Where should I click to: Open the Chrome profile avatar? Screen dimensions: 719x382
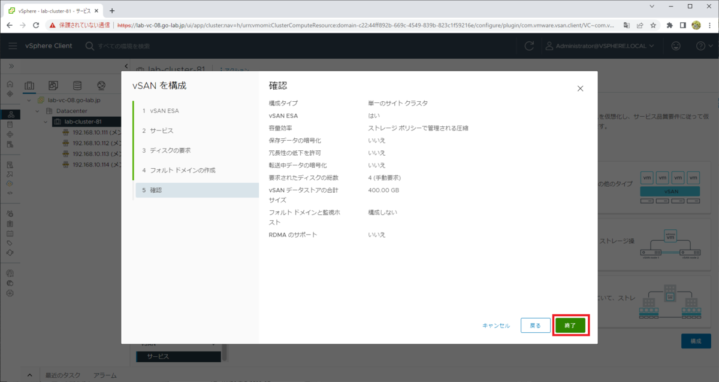[696, 25]
